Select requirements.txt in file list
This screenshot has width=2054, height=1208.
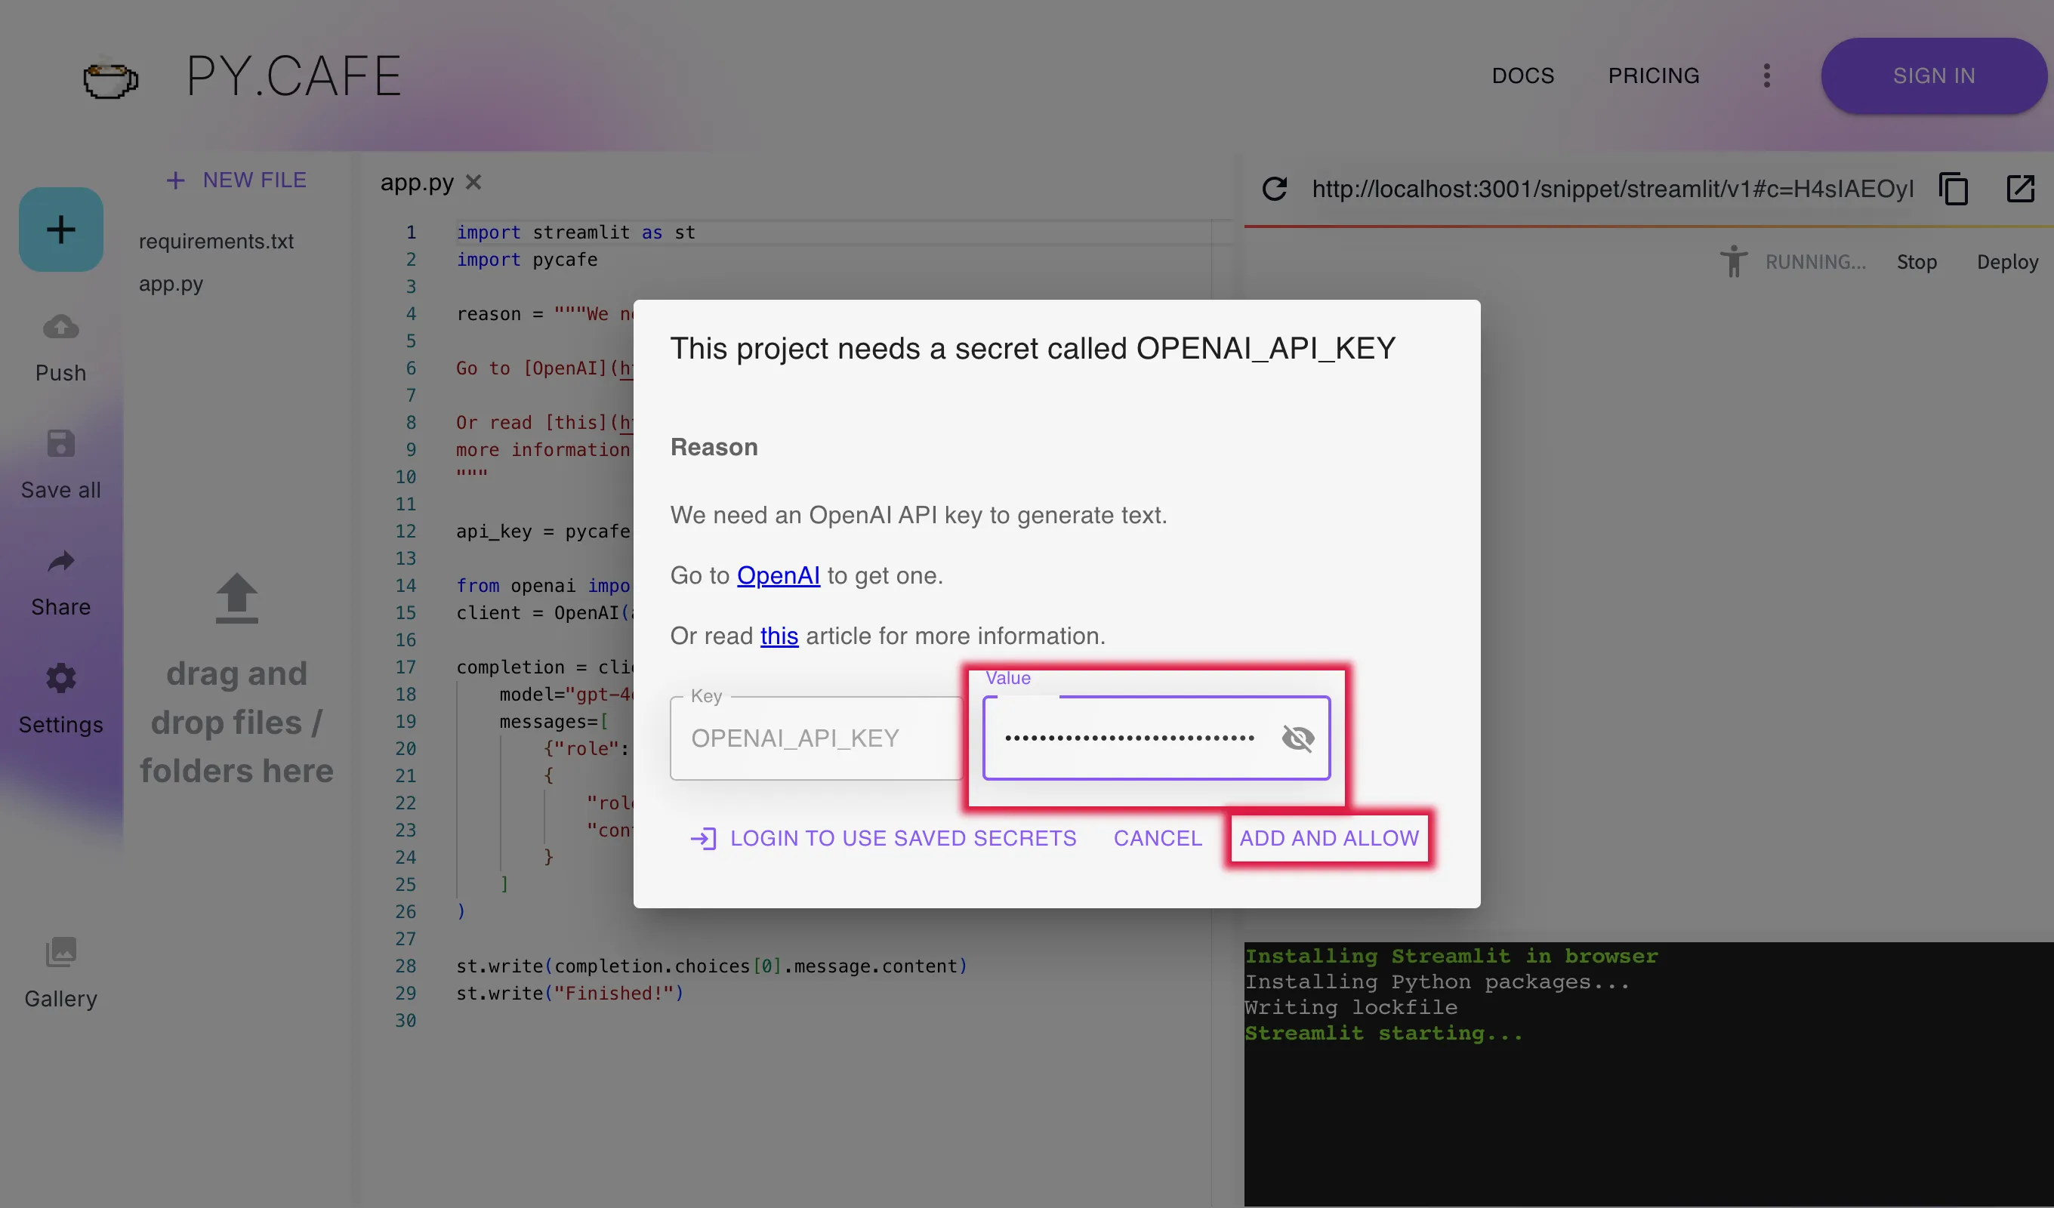(216, 242)
